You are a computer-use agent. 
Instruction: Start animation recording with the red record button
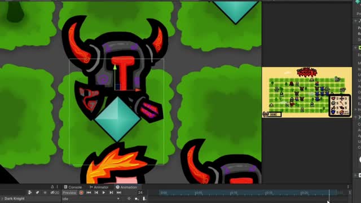[81, 192]
